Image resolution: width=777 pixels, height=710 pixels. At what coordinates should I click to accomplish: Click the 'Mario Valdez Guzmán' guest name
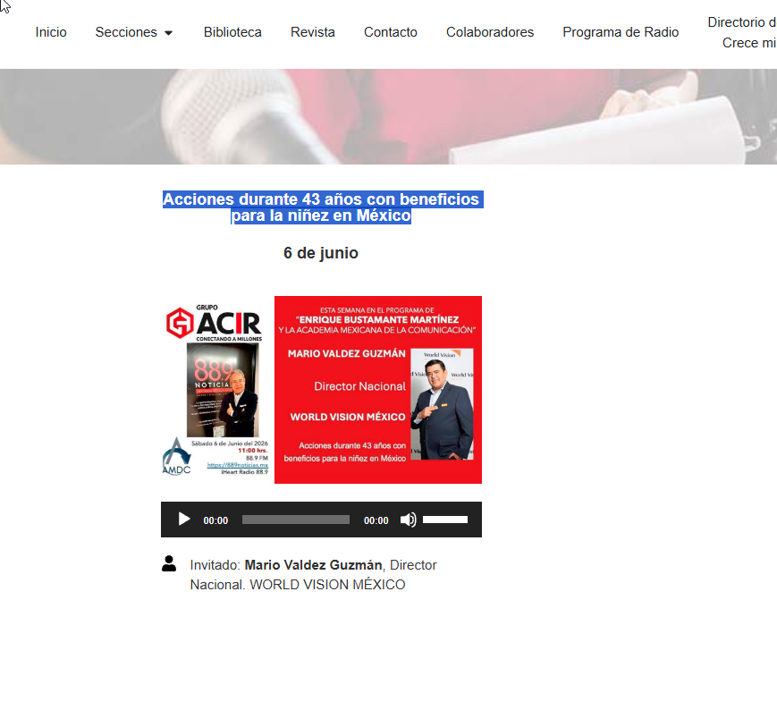pyautogui.click(x=313, y=565)
